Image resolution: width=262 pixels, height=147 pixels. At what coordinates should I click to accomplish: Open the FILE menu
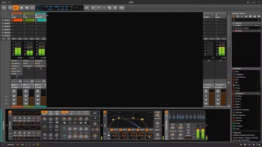pyautogui.click(x=4, y=8)
